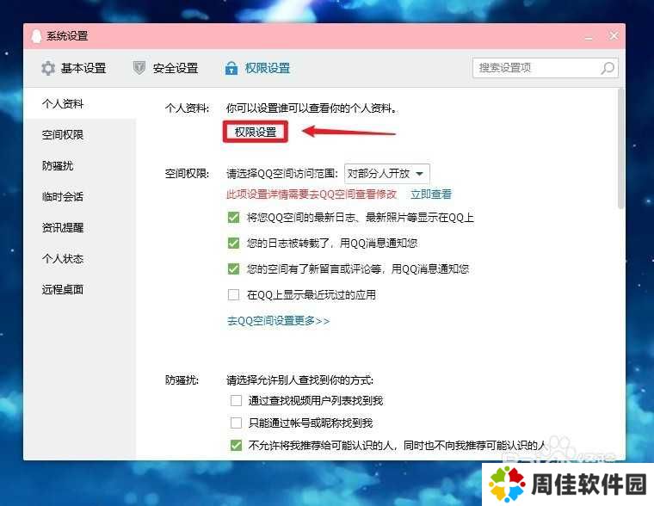Select 资讯提醒 in the left sidebar
Screen dimensions: 654x506
(x=63, y=228)
